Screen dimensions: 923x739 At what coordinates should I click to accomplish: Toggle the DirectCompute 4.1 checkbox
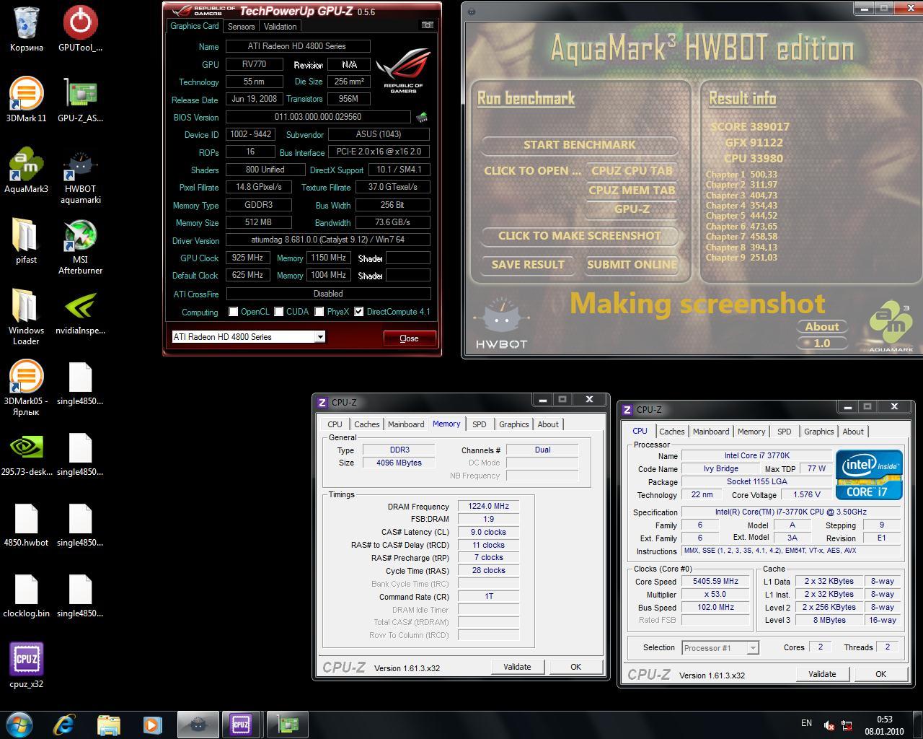coord(359,312)
